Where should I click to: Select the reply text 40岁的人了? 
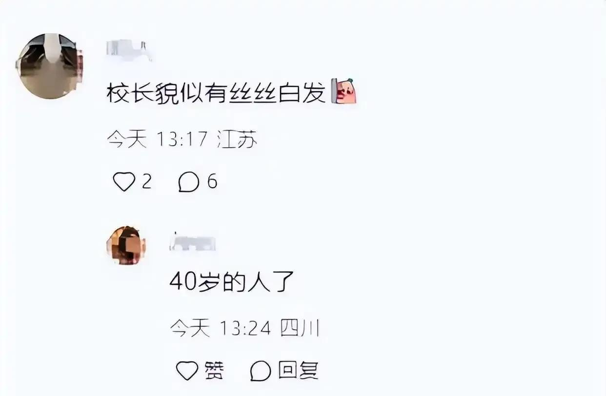click(x=231, y=282)
